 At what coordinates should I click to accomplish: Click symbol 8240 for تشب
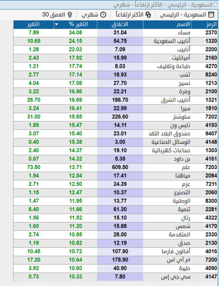[211, 75]
